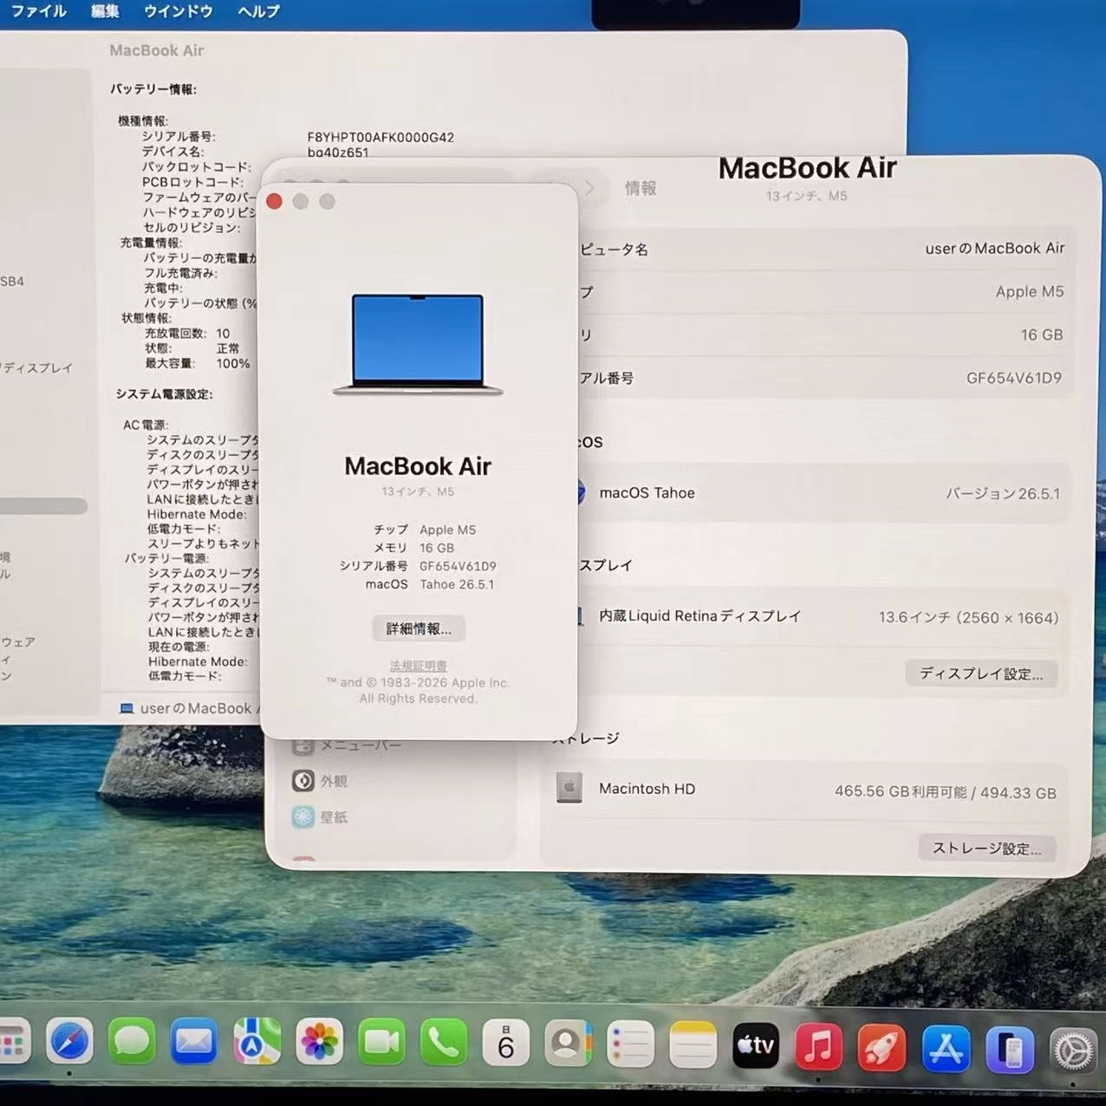
Task: Click the 最大容量 100% line
Action: [x=198, y=363]
